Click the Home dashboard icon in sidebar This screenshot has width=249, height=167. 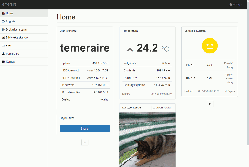click(x=3, y=14)
